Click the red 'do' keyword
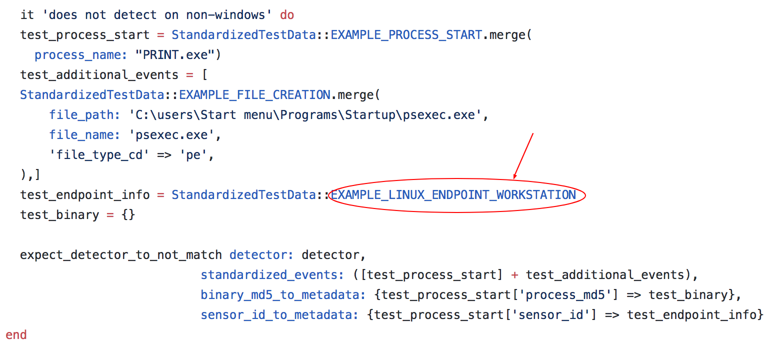Viewport: 769px width, 340px height. tap(287, 15)
